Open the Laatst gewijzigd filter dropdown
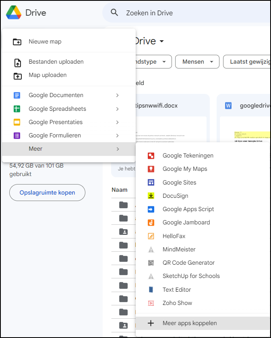This screenshot has width=271, height=338. (247, 62)
